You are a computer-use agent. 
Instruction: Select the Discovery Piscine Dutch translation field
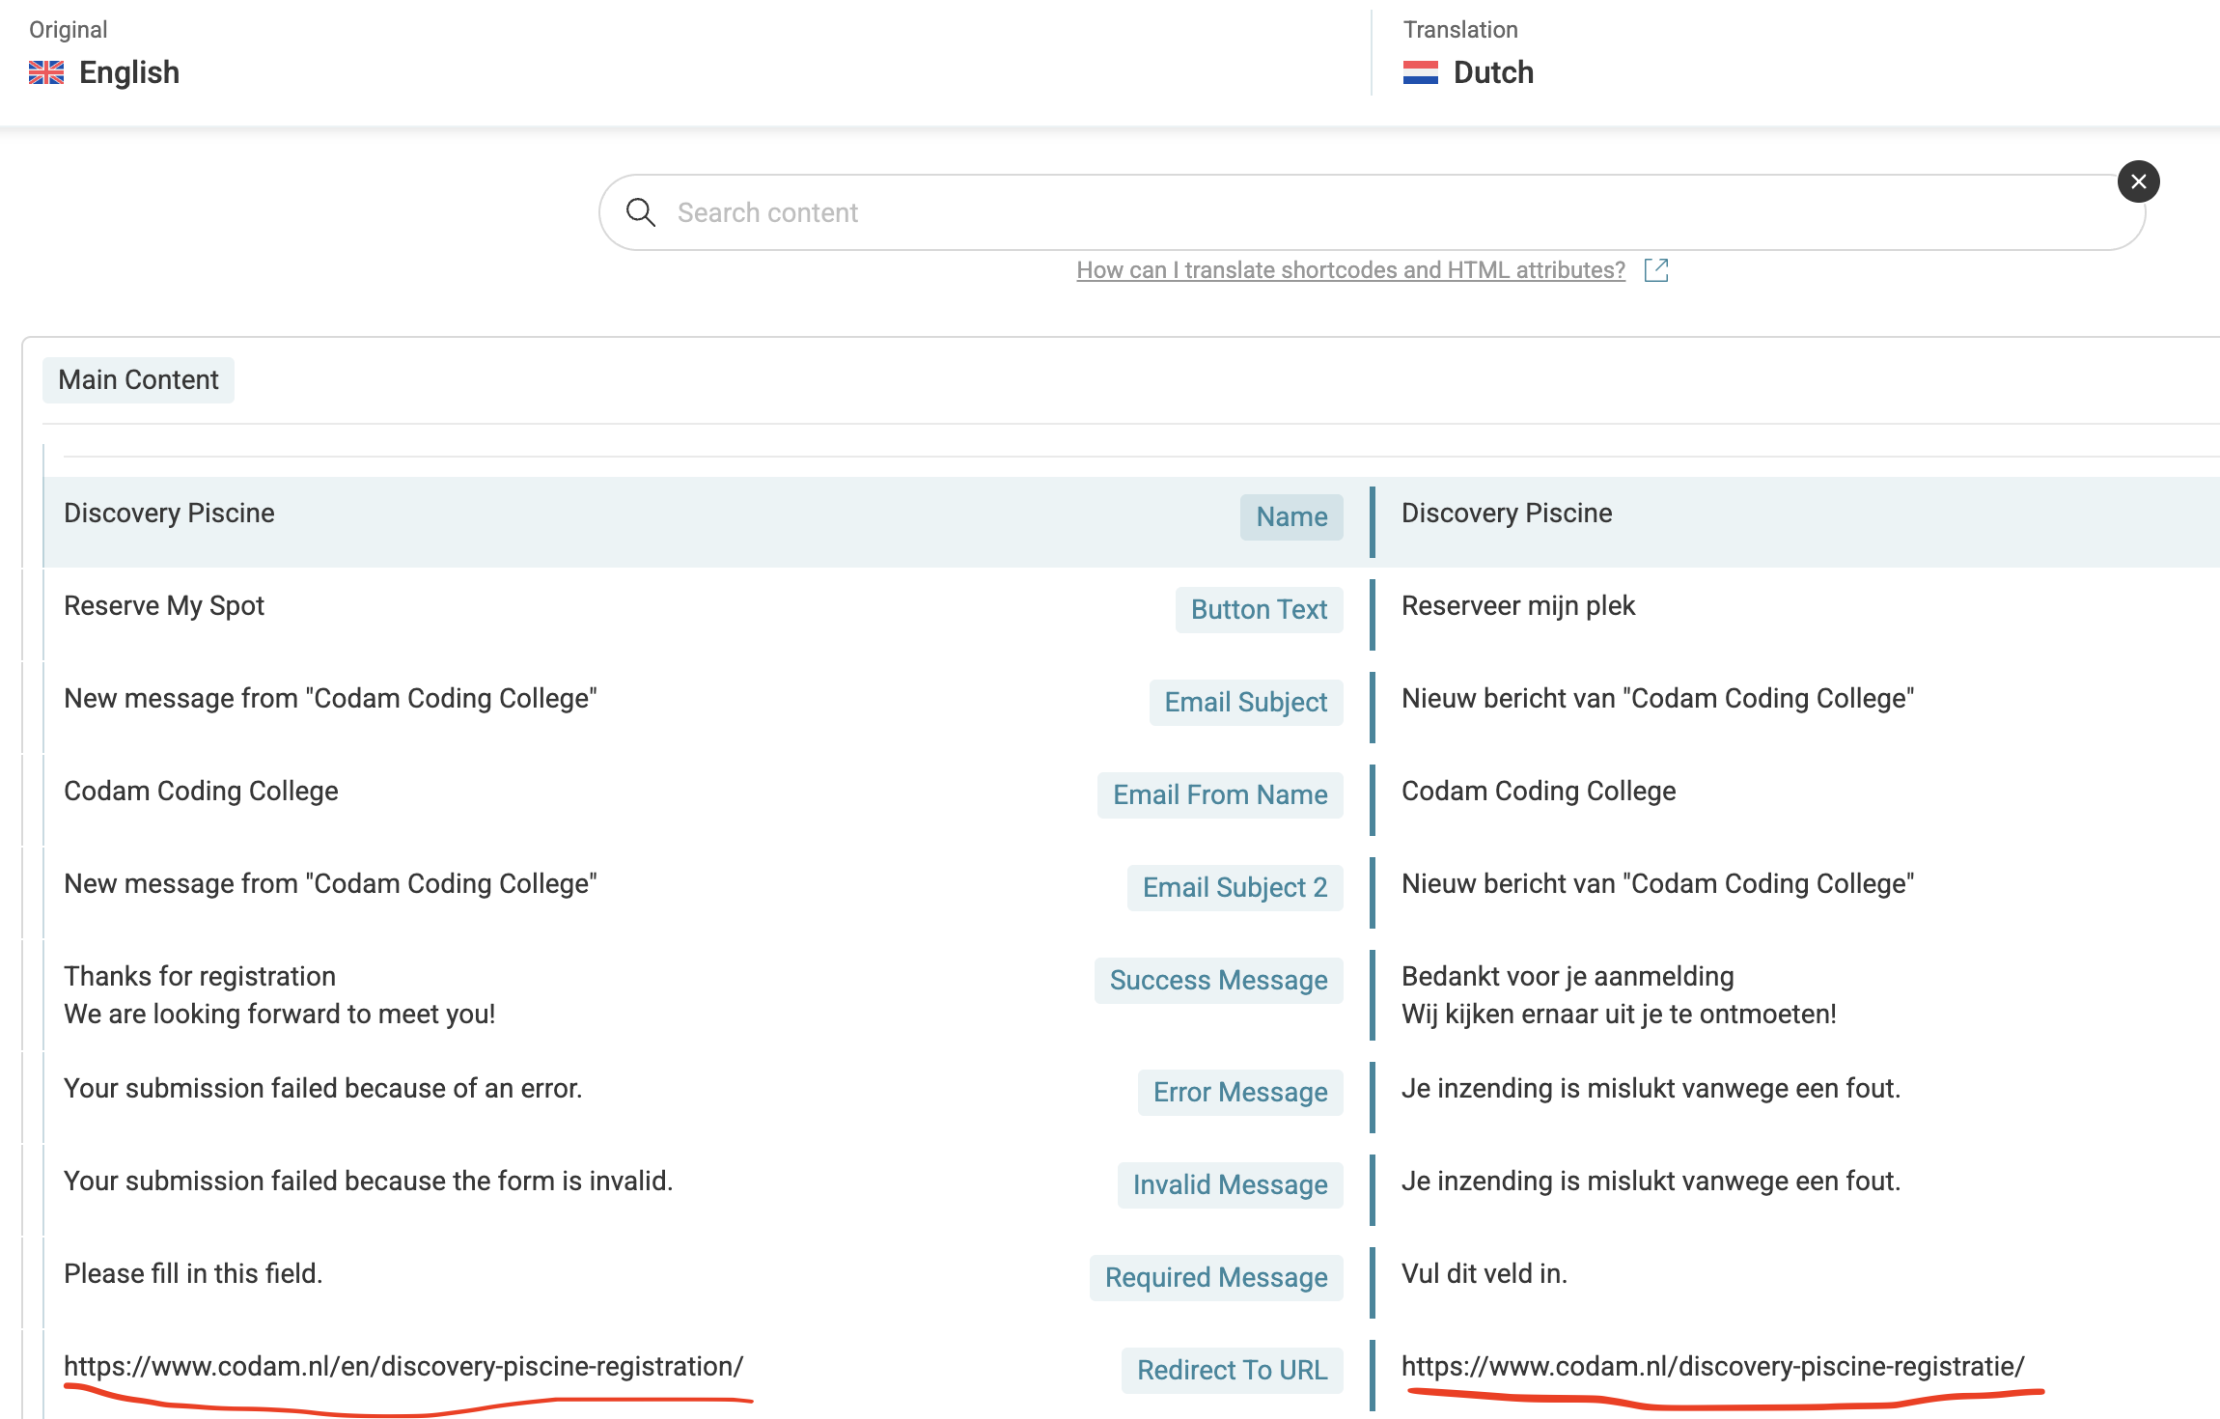pos(1506,514)
